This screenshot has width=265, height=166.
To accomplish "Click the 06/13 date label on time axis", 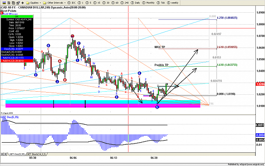I will (x=114, y=158).
